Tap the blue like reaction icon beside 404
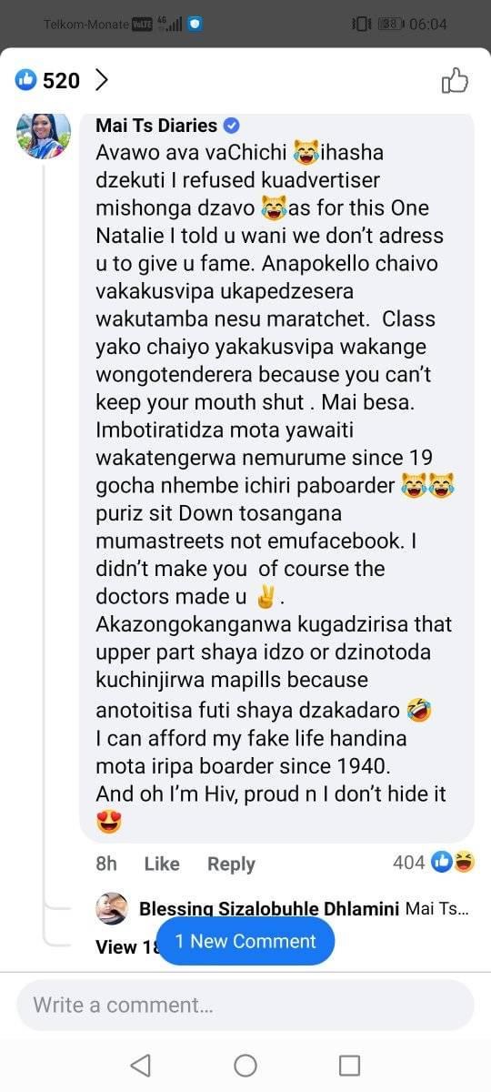 point(443,862)
